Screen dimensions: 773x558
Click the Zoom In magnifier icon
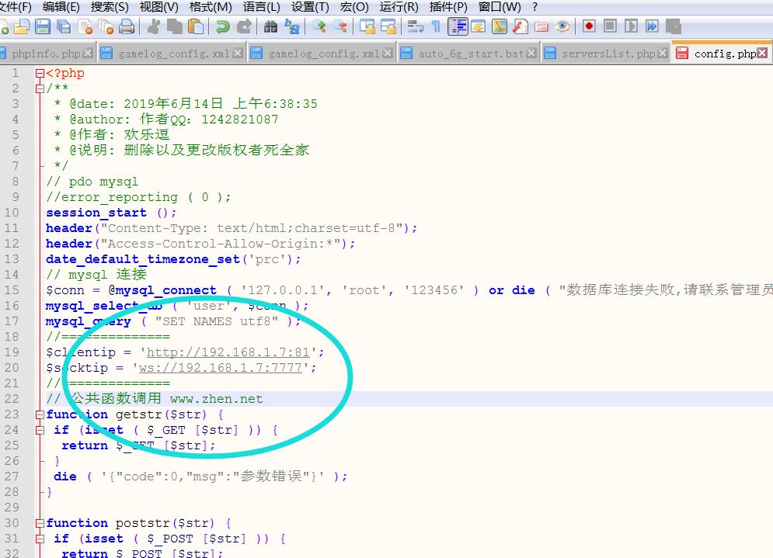(319, 27)
